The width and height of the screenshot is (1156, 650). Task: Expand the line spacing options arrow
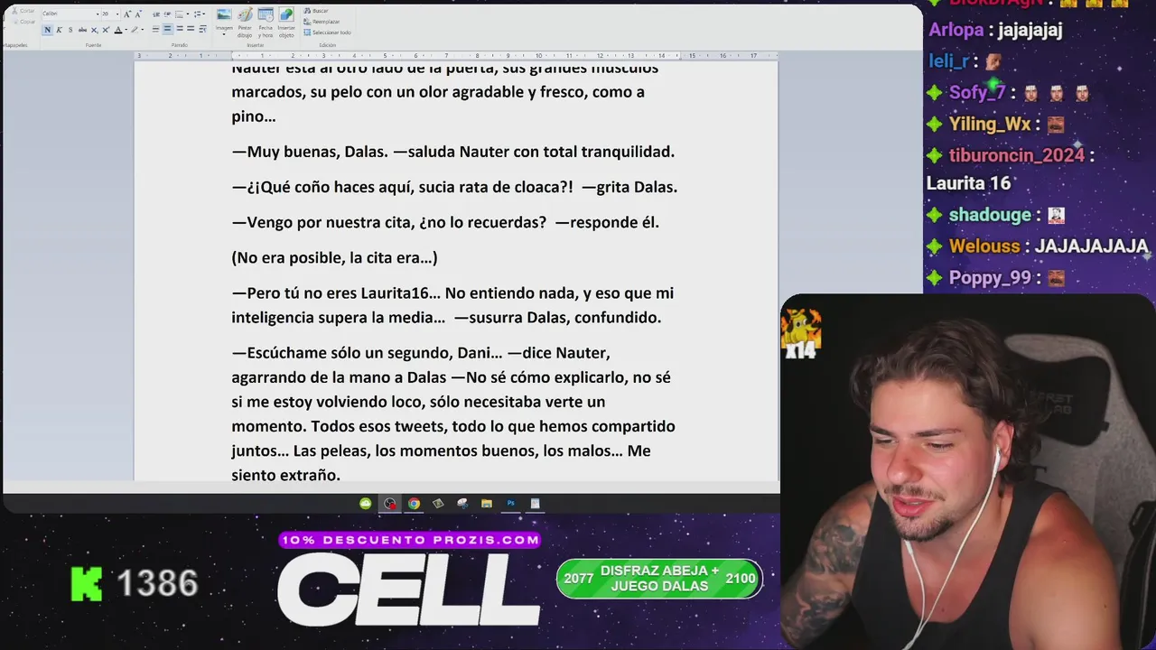point(204,14)
